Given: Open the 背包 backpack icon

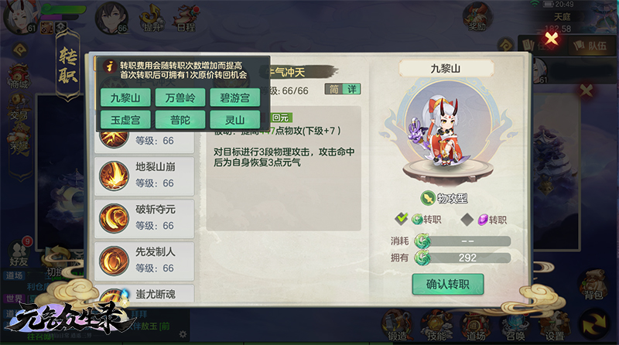Looking at the screenshot, I should 593,284.
